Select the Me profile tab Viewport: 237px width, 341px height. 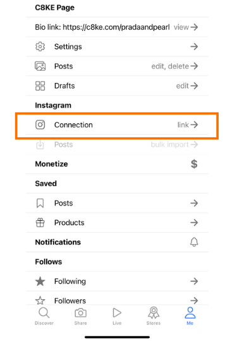pos(190,316)
